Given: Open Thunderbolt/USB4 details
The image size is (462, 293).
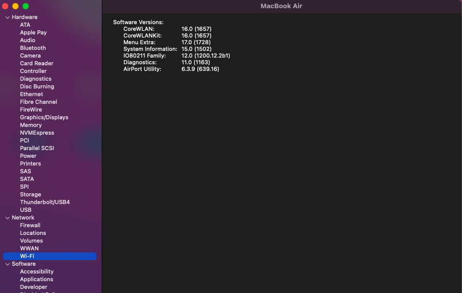Looking at the screenshot, I should (45, 202).
